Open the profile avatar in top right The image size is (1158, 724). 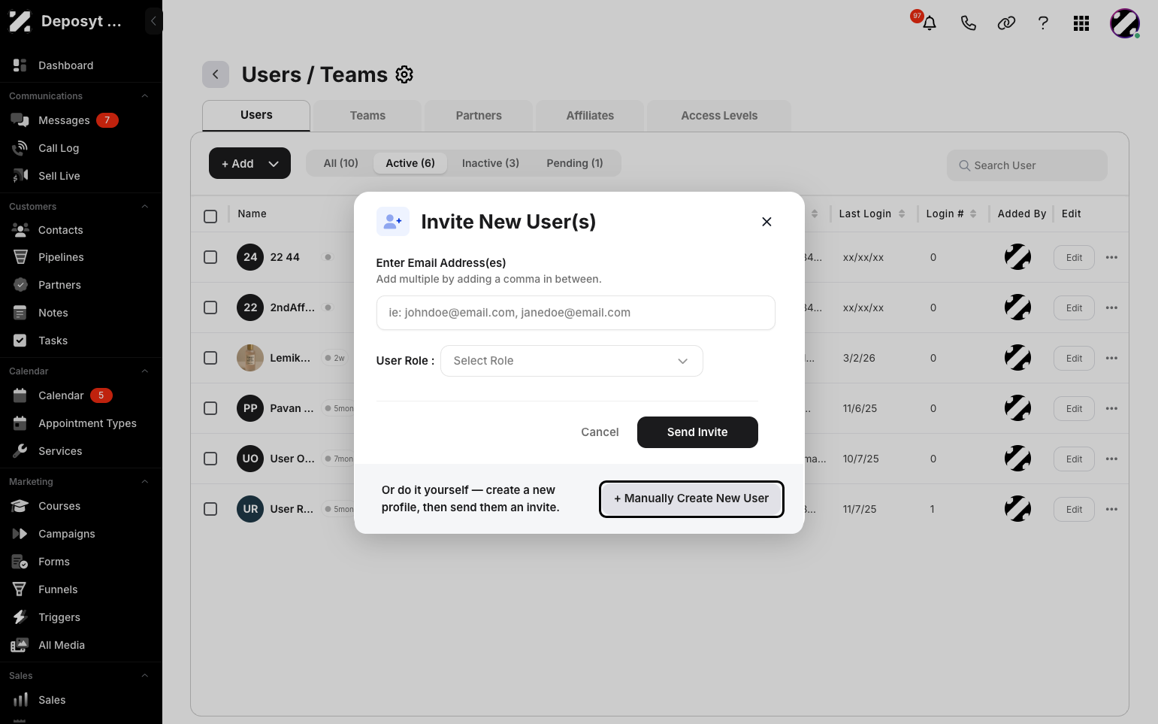[1125, 23]
